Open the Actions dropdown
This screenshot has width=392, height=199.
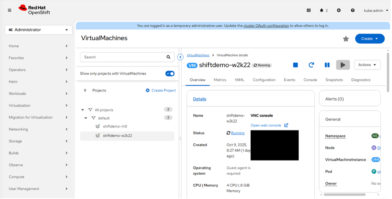click(x=367, y=65)
